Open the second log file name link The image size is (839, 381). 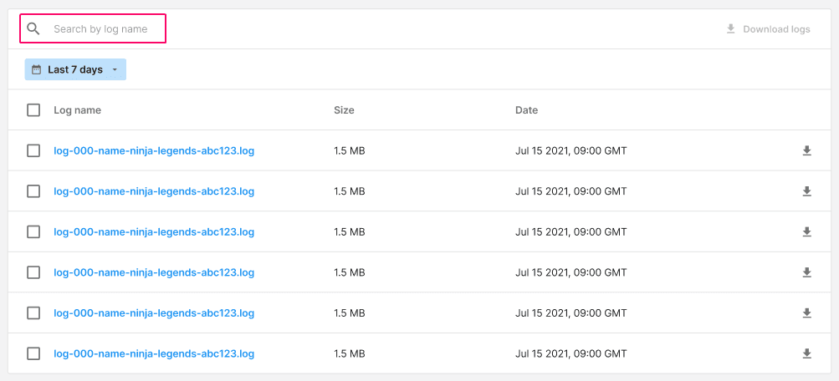pyautogui.click(x=154, y=191)
